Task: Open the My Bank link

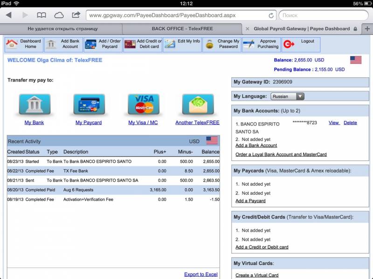Action: point(34,122)
